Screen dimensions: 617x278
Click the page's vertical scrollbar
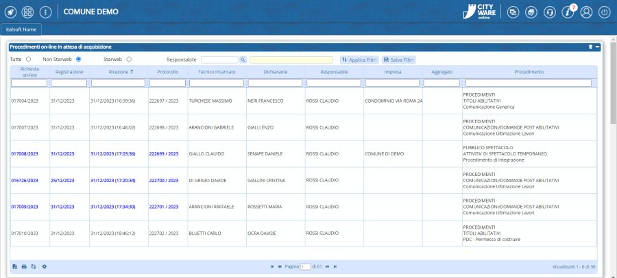pyautogui.click(x=612, y=82)
